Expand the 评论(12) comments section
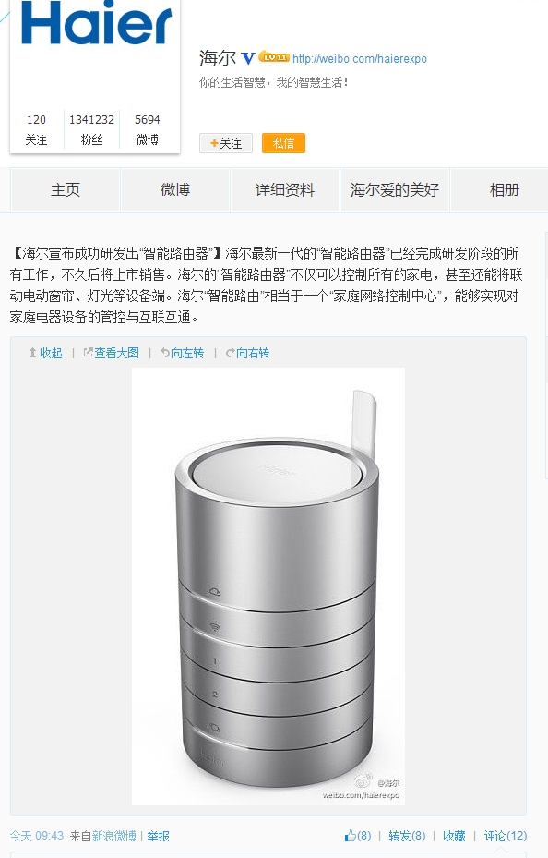Screen dimensions: 548x858 click(x=506, y=836)
